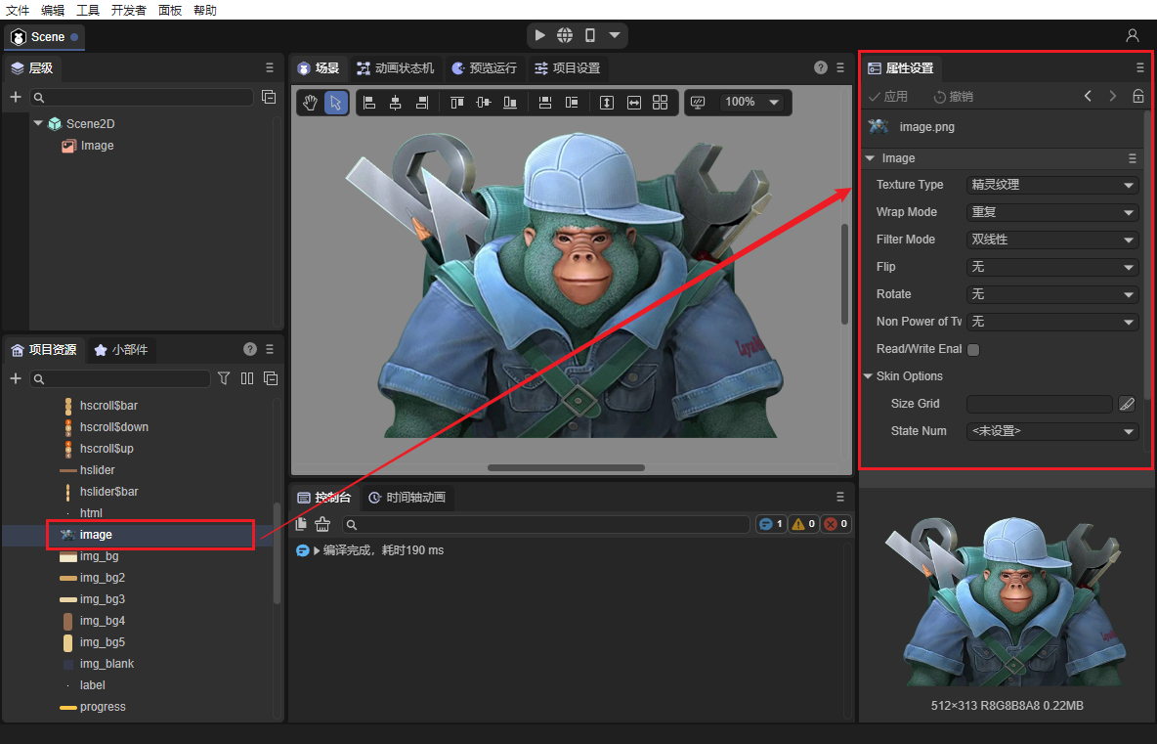The image size is (1157, 744).
Task: Preview on mobile device icon
Action: (x=590, y=35)
